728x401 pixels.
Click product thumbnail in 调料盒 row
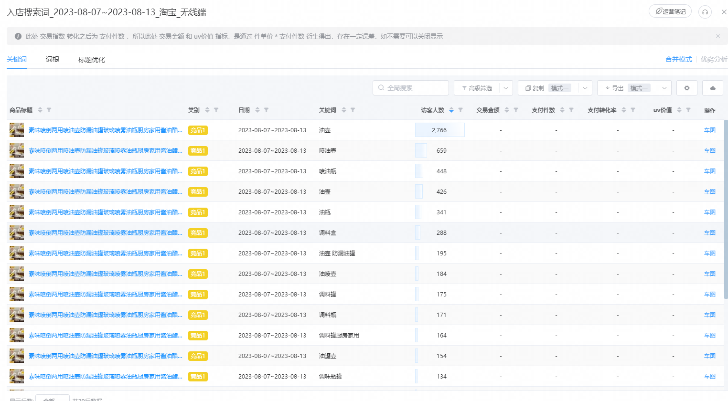[x=17, y=232]
